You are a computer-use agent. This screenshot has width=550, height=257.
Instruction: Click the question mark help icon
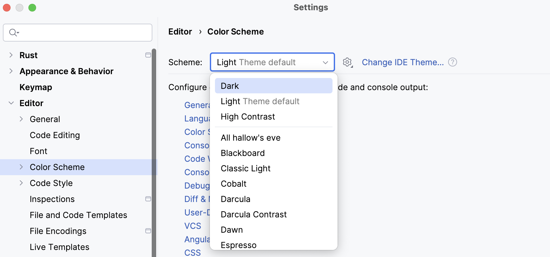click(x=453, y=62)
